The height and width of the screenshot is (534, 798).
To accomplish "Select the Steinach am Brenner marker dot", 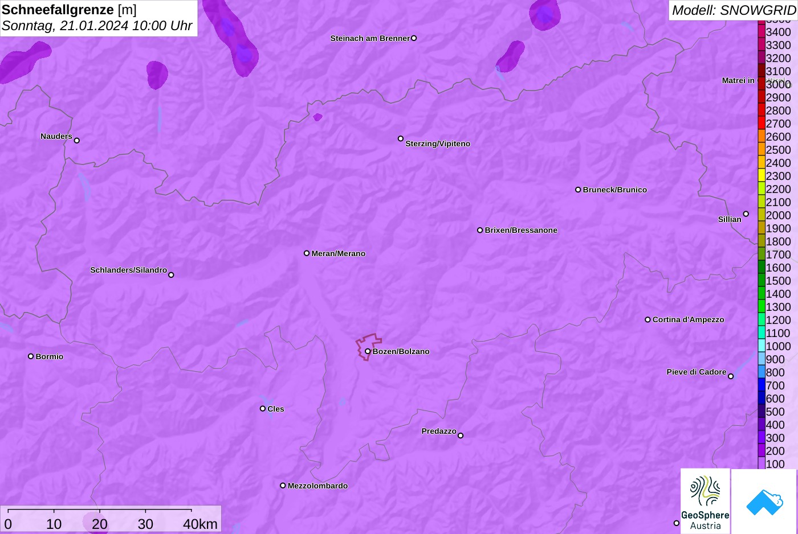I will click(x=414, y=38).
